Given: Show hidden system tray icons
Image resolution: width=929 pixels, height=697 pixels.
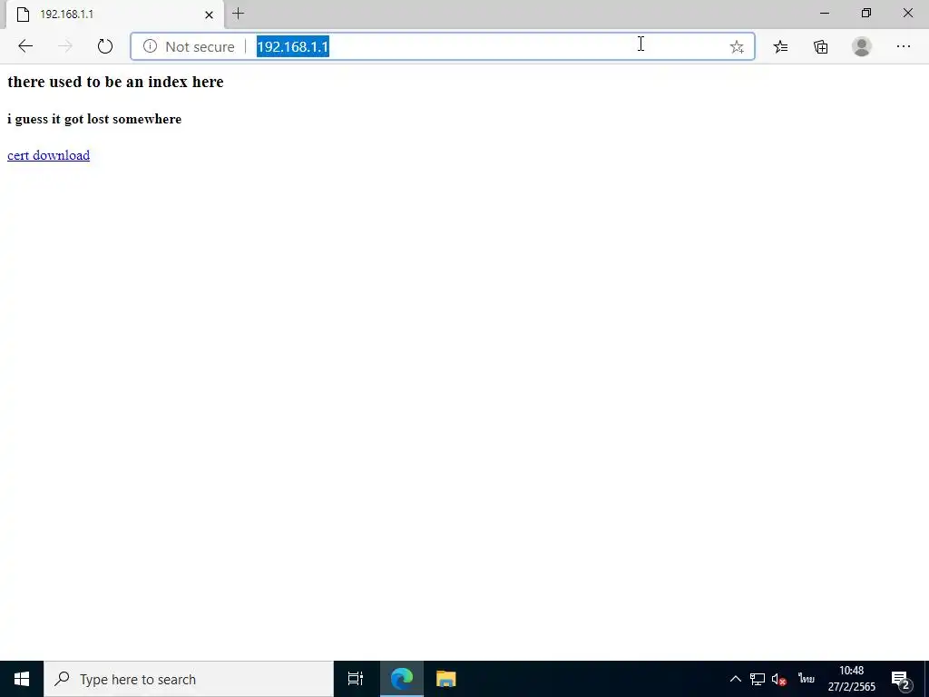Looking at the screenshot, I should pos(735,679).
